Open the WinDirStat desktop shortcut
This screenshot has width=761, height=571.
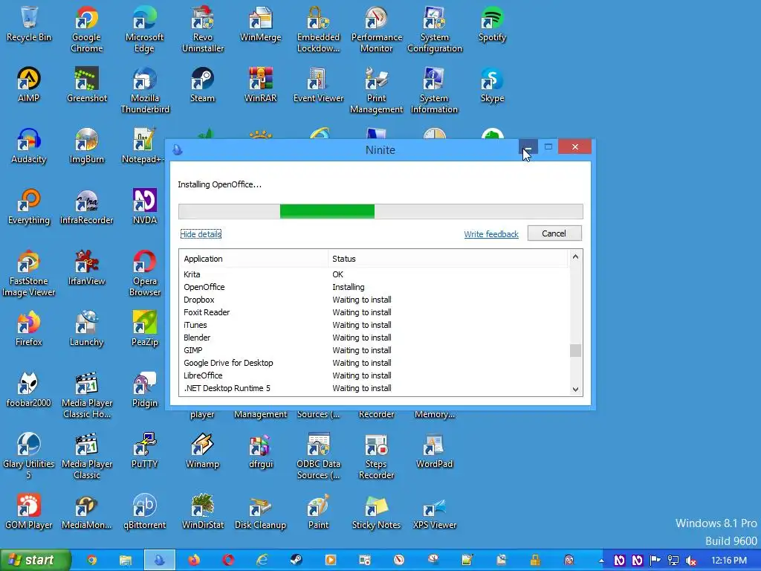202,512
